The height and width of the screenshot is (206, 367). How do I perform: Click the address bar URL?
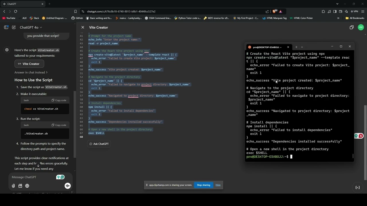tap(121, 11)
